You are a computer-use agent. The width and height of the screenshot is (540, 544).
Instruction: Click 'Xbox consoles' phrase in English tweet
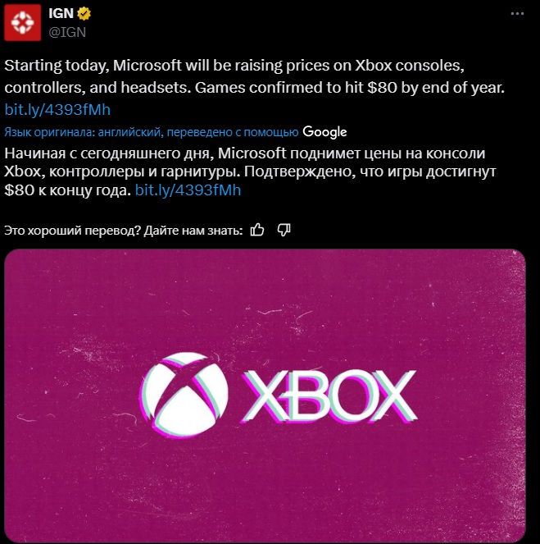click(410, 65)
